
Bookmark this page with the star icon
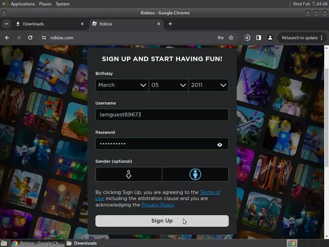pyautogui.click(x=231, y=38)
